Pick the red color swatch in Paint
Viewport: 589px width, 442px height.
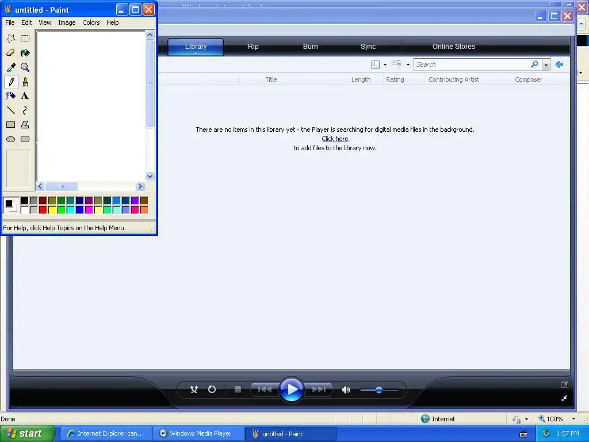point(43,209)
